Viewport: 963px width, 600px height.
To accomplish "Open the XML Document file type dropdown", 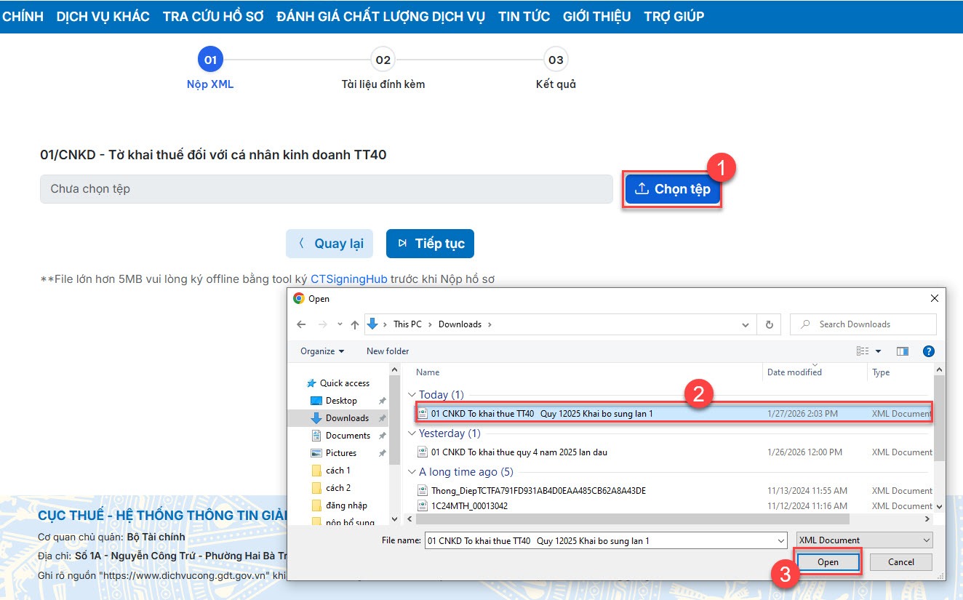I will tap(864, 540).
